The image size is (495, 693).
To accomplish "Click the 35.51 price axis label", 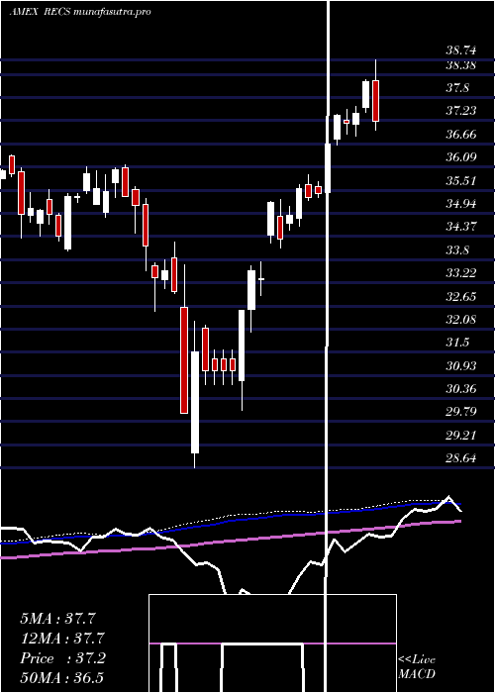I will [x=461, y=181].
